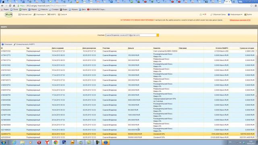Go back with the browser back arrow
This screenshot has height=145, width=258.
click(x=2, y=6)
